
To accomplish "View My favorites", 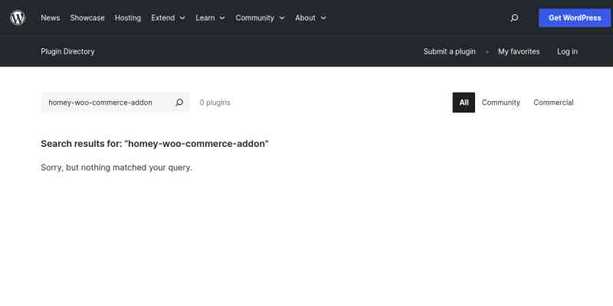I will (519, 51).
